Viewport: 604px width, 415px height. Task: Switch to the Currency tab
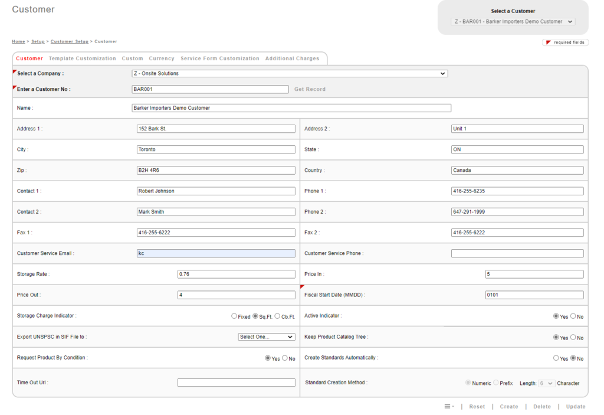(162, 58)
